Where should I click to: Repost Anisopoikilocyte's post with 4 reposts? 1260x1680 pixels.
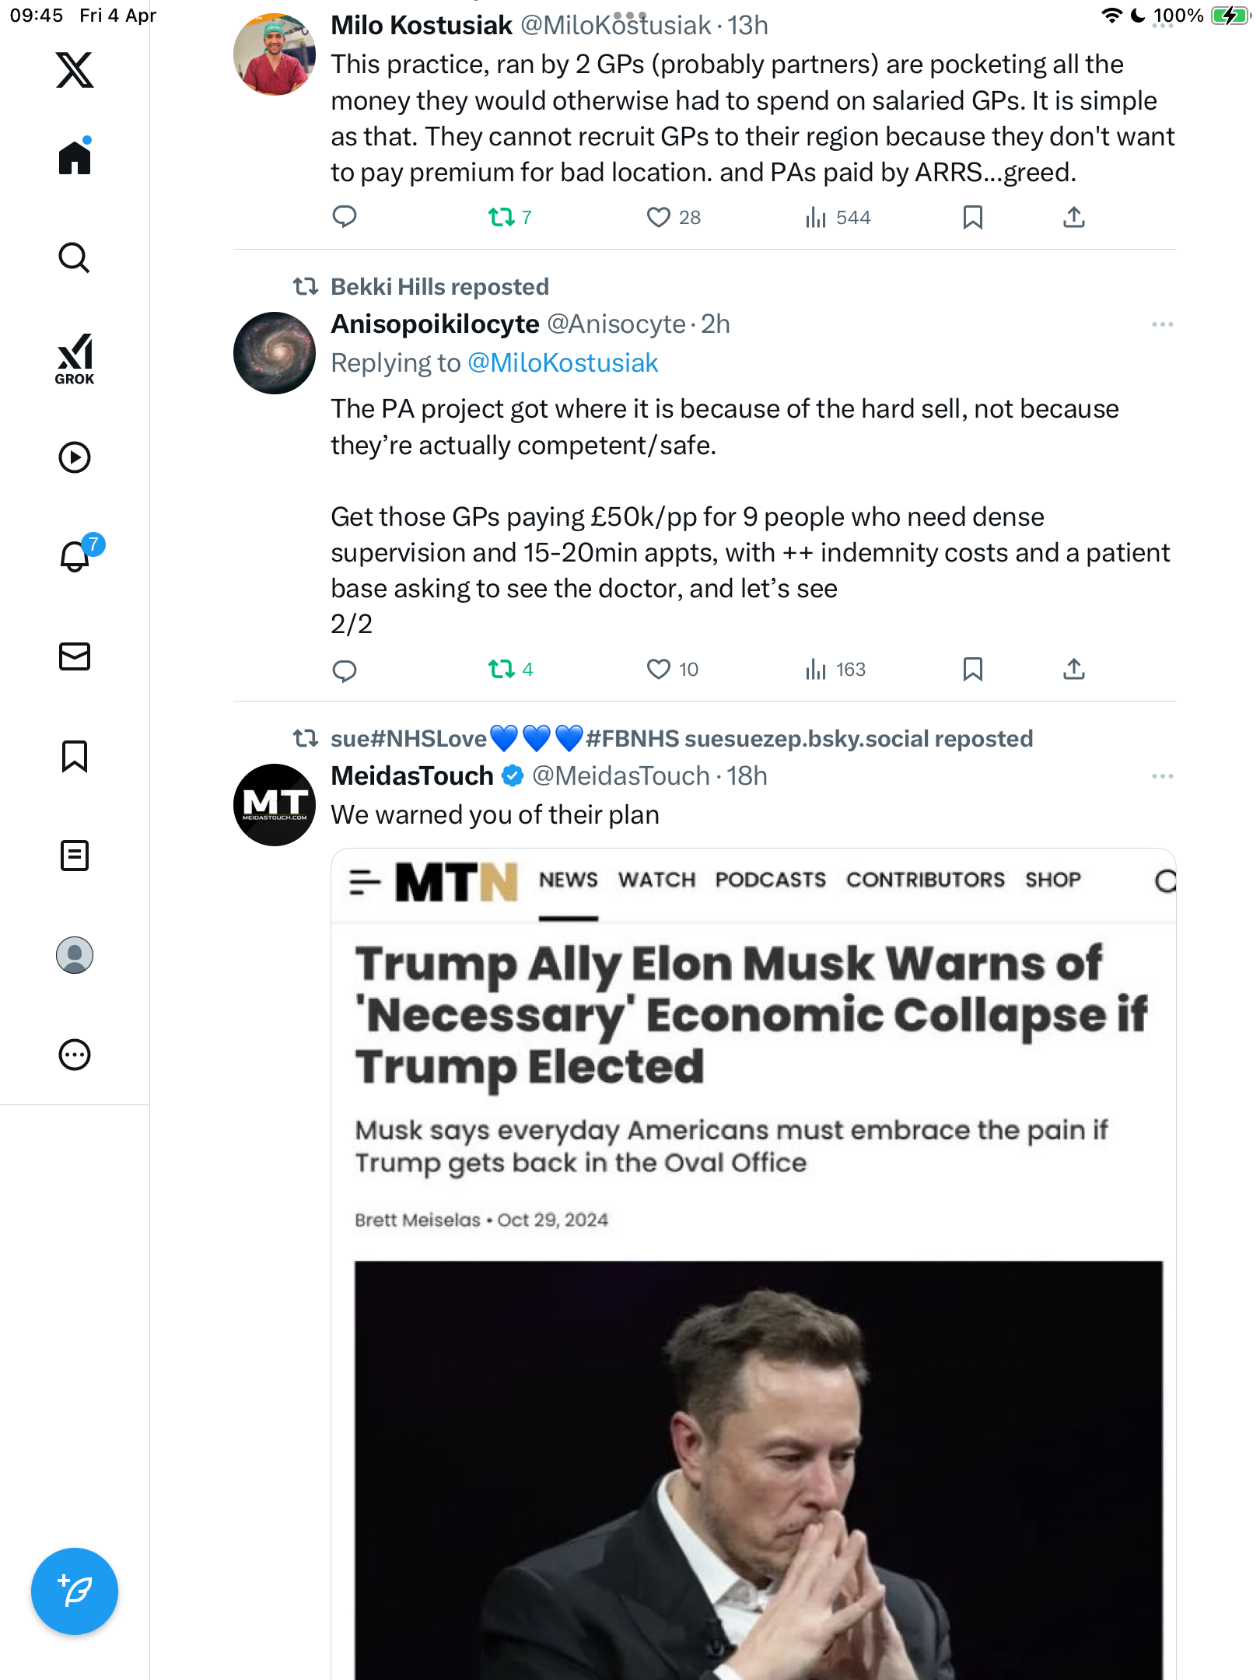tap(510, 669)
